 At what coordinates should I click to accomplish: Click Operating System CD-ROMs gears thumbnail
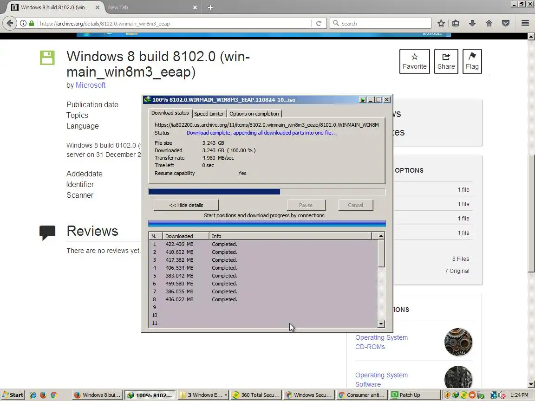coord(458,342)
